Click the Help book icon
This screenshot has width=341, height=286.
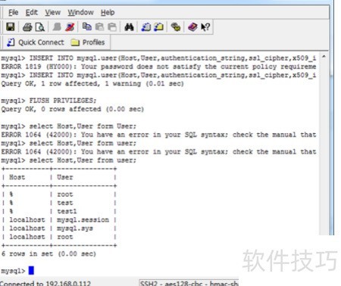[x=192, y=27]
